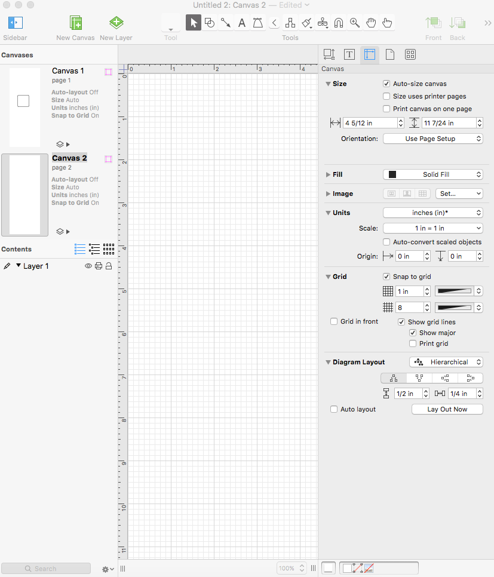
Task: Collapse Layer 1 contents
Action: tap(19, 265)
